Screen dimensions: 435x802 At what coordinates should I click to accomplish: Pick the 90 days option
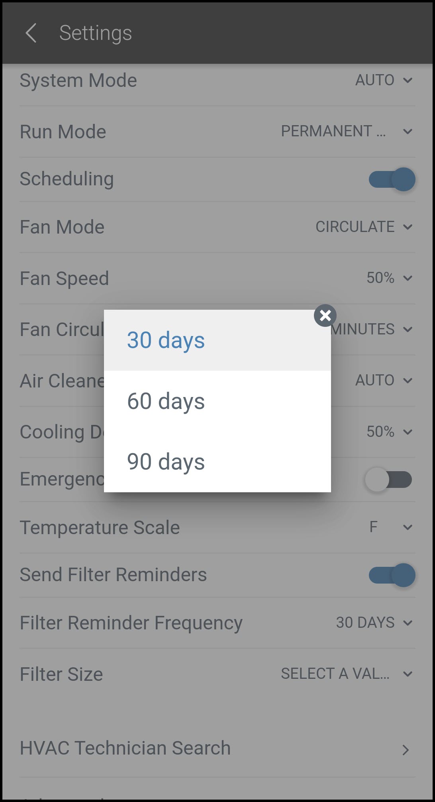click(217, 462)
